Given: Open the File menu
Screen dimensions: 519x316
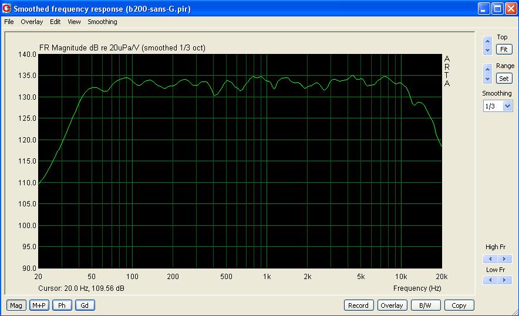Looking at the screenshot, I should click(x=9, y=22).
